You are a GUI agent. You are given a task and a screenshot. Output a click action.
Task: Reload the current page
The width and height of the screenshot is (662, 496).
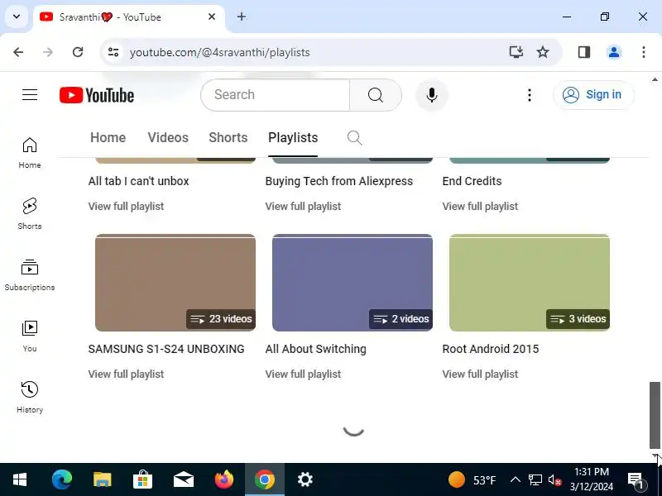78,52
